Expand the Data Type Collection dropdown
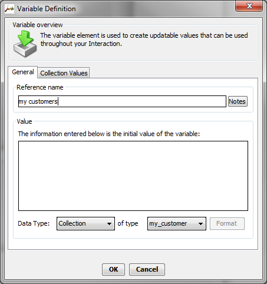The image size is (267, 284). [85, 223]
